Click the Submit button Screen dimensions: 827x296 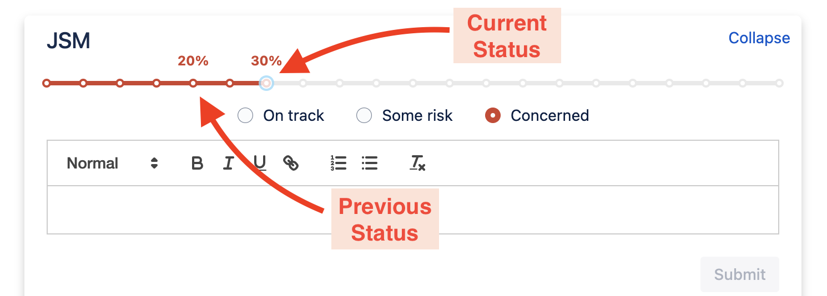[x=739, y=274]
